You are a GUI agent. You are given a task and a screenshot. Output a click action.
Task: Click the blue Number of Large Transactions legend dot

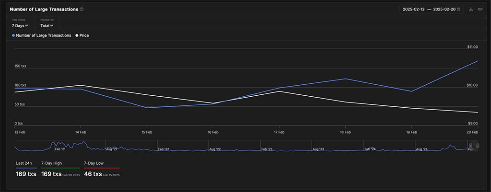point(14,35)
